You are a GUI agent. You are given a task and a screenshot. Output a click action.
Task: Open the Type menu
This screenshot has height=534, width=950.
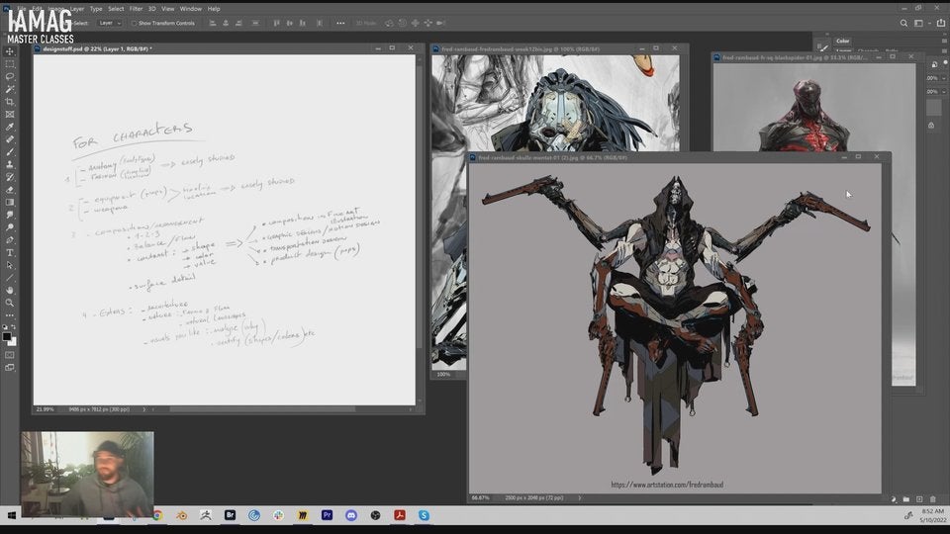tap(96, 9)
